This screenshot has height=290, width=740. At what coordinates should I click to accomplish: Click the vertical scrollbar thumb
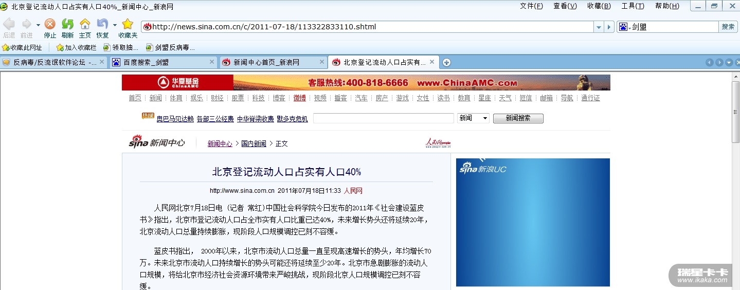[735, 112]
